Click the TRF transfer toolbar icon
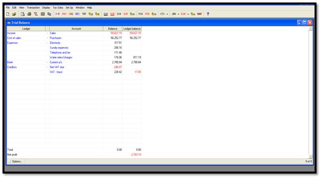The image size is (322, 179). tap(84, 14)
